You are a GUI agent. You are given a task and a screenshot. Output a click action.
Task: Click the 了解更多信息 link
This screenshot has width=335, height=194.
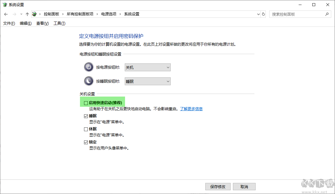point(191,108)
